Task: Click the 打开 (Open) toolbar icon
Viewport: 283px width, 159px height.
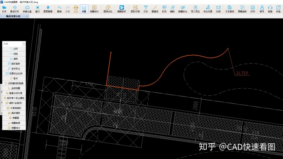Action: [4, 9]
